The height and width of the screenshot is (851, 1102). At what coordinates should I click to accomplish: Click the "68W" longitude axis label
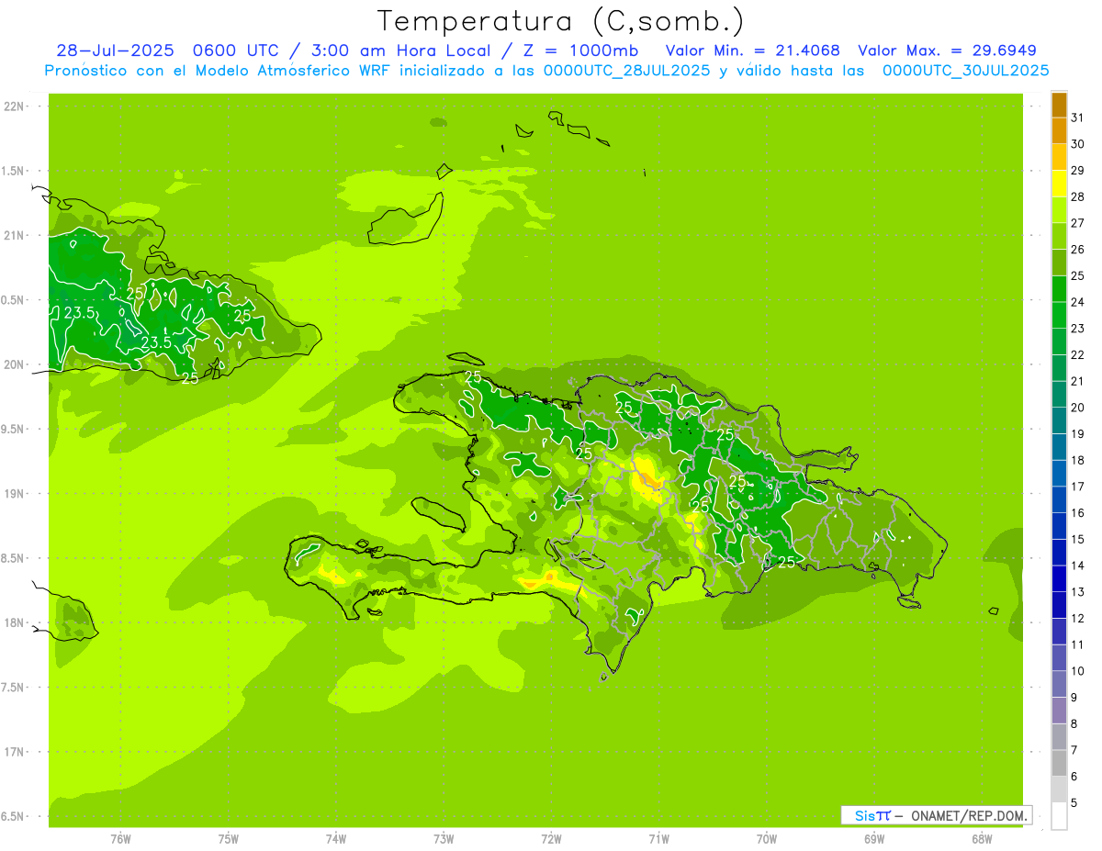click(982, 839)
